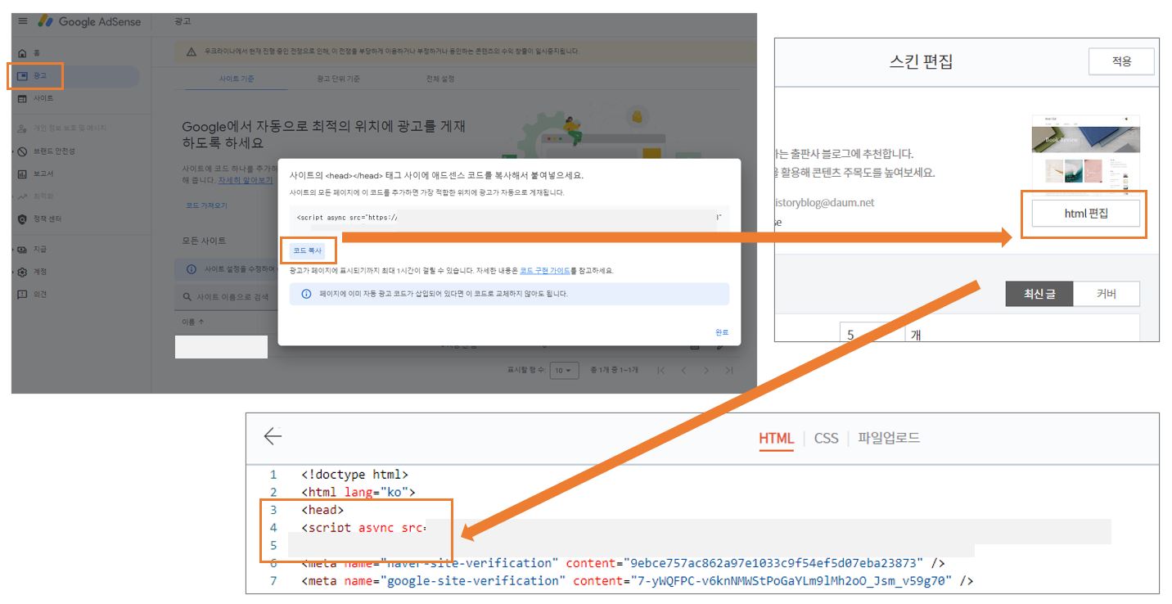This screenshot has width=1172, height=604.
Task: Switch to the 광고 단위 기준 tab
Action: click(338, 79)
